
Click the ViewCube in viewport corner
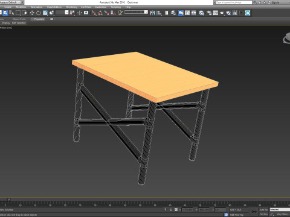click(286, 38)
